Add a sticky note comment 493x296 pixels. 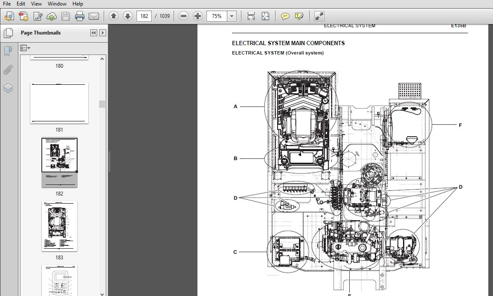[x=285, y=16]
